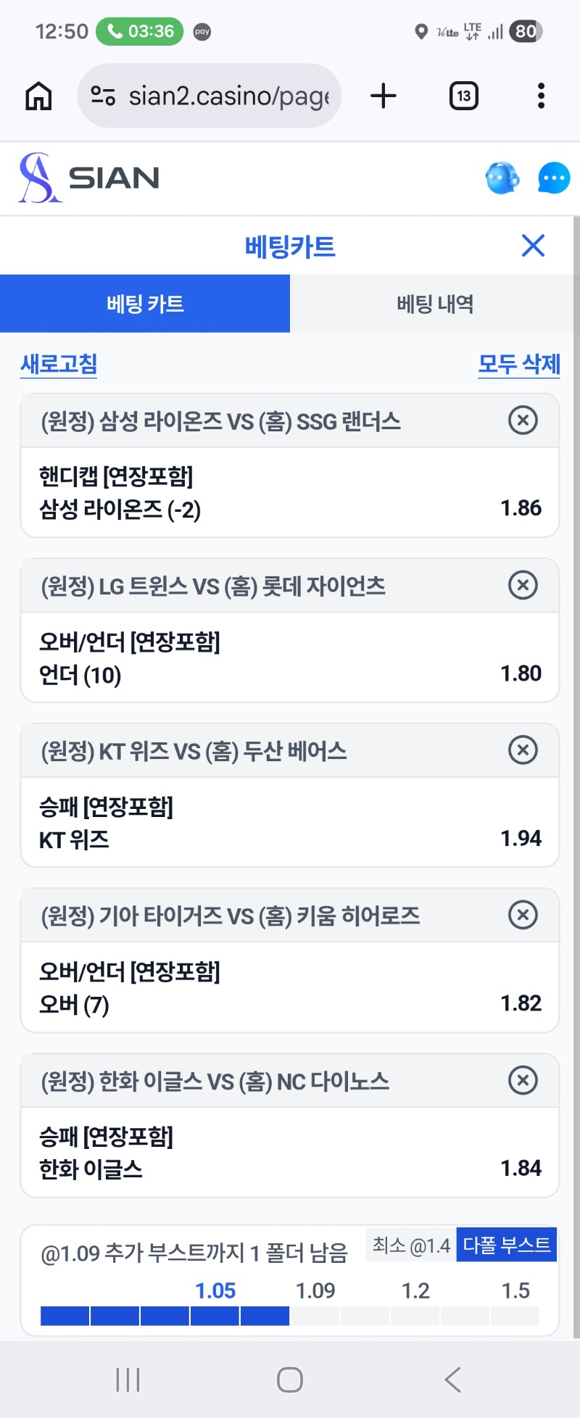This screenshot has height=1418, width=580.
Task: Click the 새로고침 refresh link
Action: (59, 364)
